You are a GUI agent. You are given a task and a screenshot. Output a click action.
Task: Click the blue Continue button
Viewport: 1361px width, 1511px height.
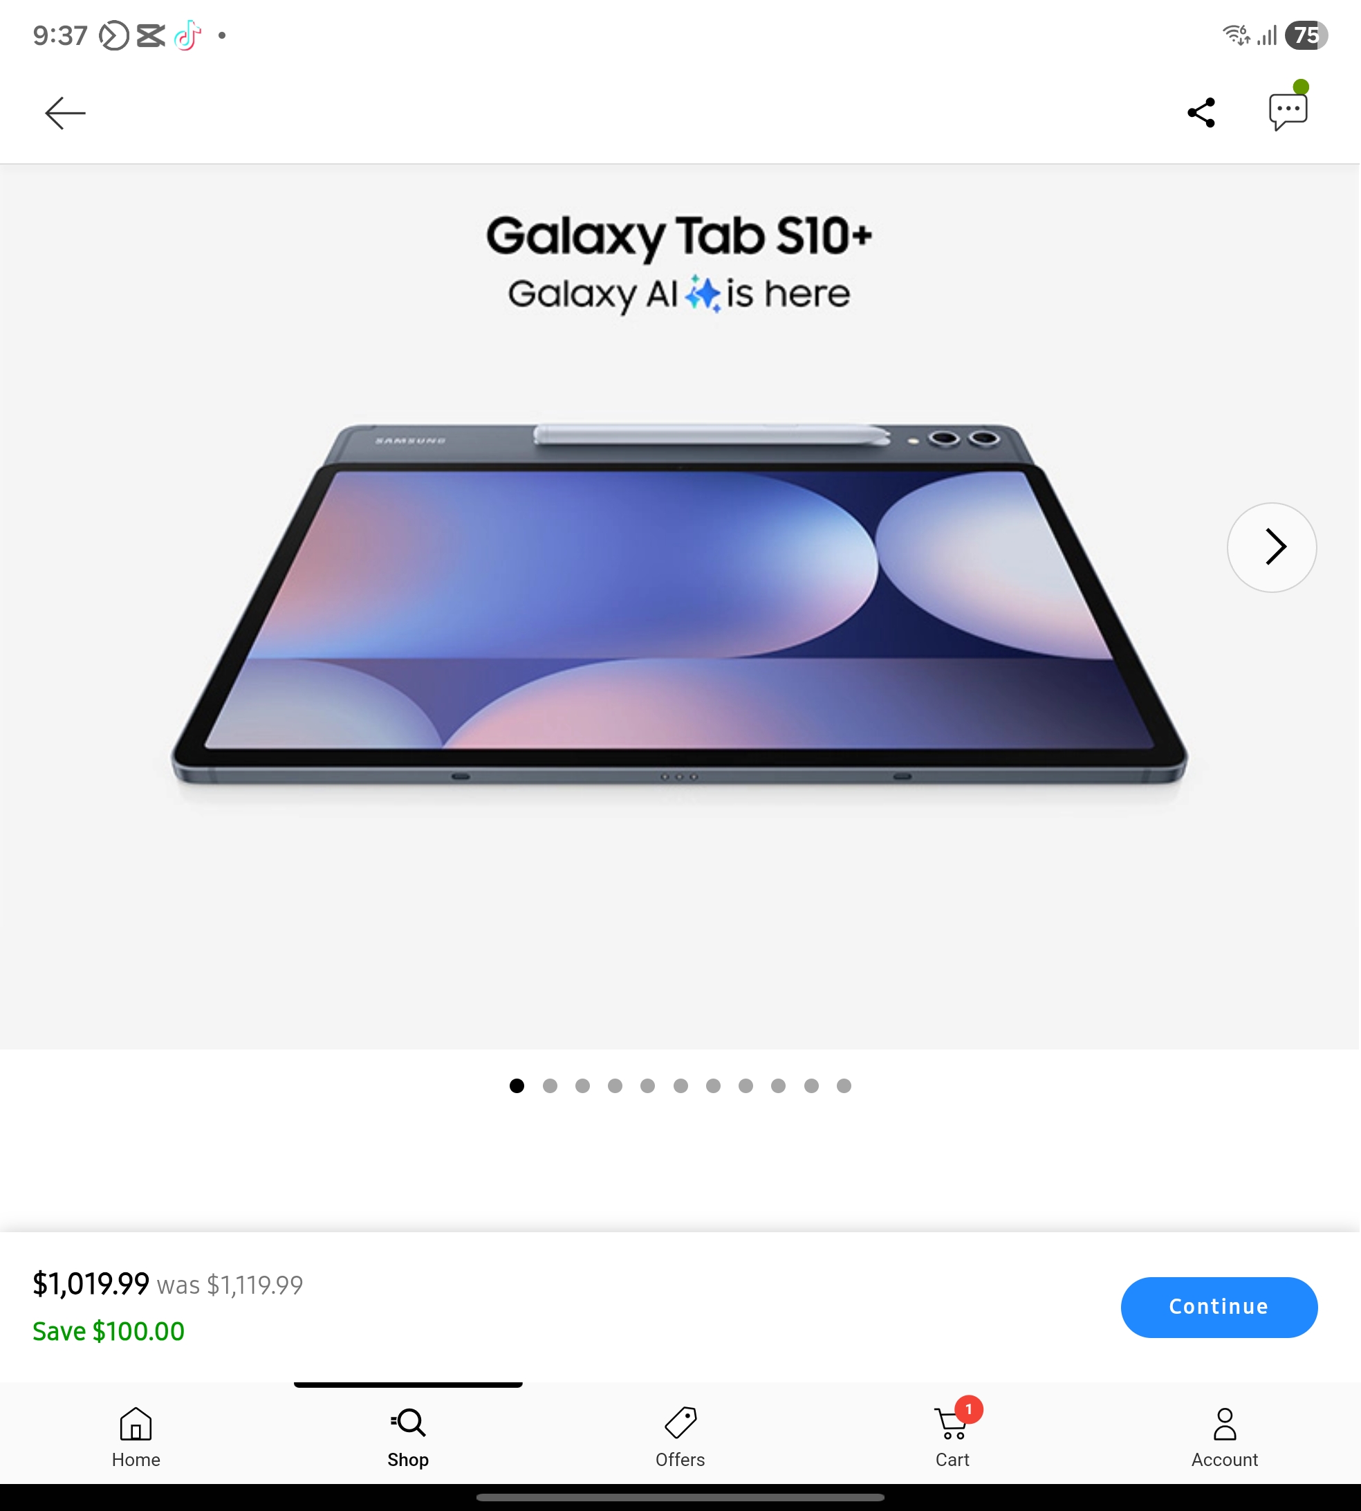pyautogui.click(x=1219, y=1307)
